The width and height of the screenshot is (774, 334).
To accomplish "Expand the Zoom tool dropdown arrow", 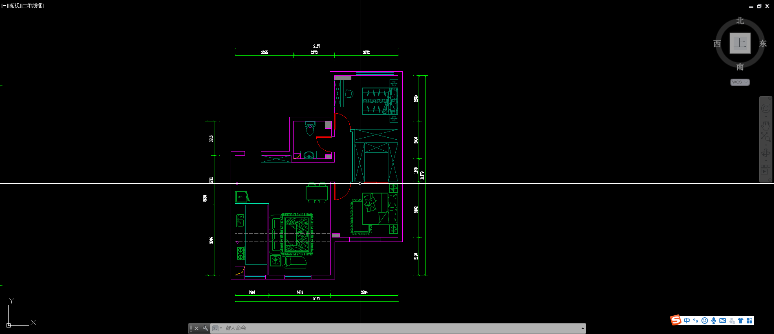I will tap(766, 145).
